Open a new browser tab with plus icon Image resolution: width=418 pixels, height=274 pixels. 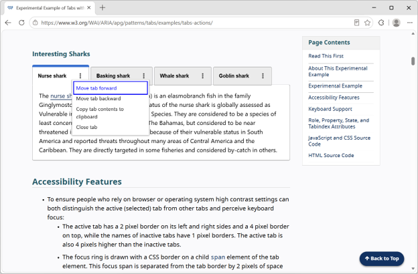coord(102,8)
